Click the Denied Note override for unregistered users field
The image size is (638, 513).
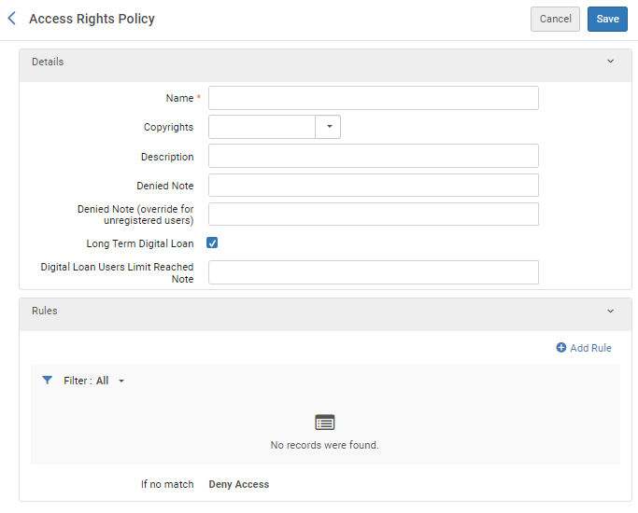pos(374,215)
